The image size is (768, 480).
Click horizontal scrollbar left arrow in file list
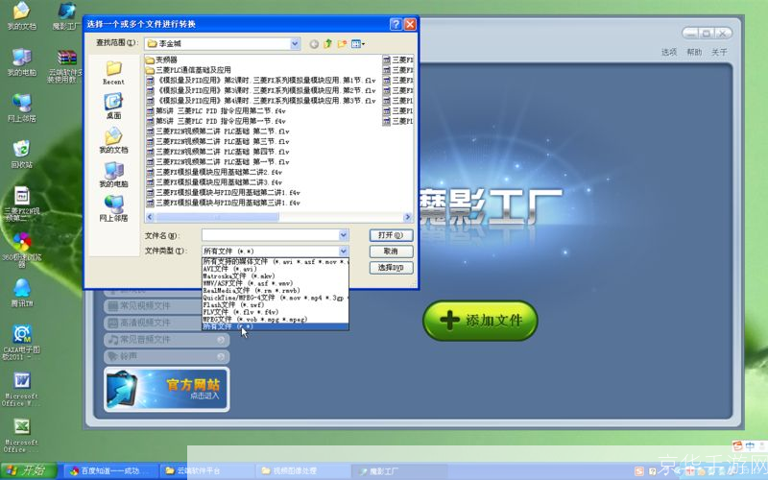(151, 217)
